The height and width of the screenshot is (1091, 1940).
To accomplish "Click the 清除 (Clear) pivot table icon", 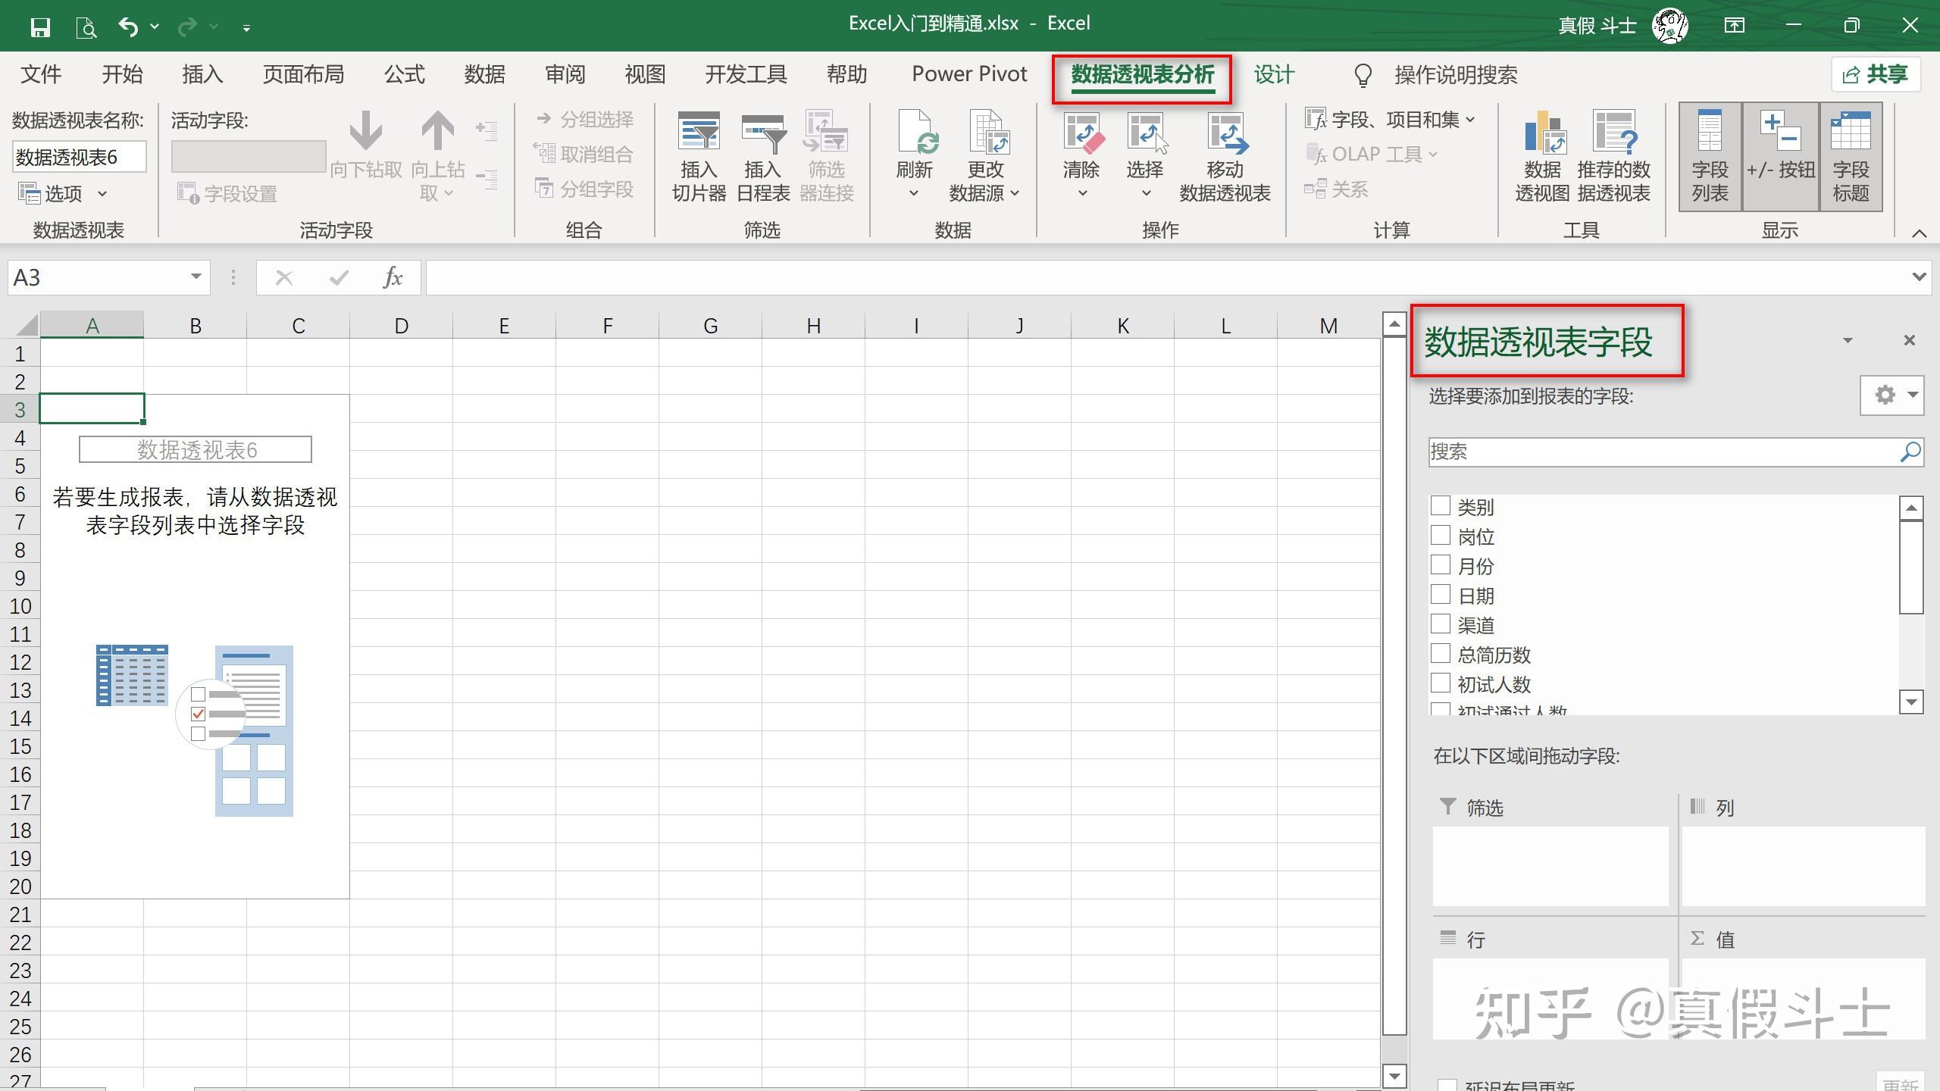I will 1081,133.
